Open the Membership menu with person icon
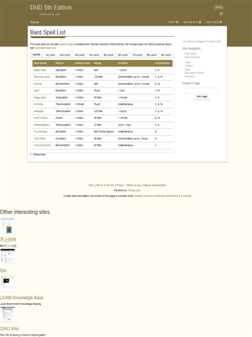The width and height of the screenshot is (252, 337). [192, 22]
